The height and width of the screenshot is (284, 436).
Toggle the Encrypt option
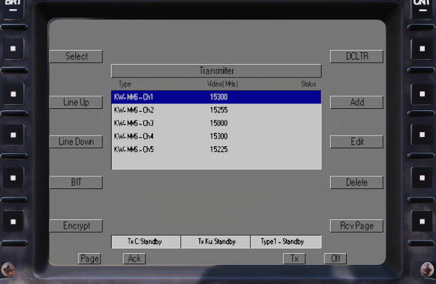tap(76, 226)
